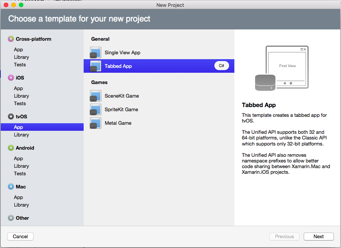The height and width of the screenshot is (248, 341).
Task: Click the Cross-platform heading
Action: point(34,39)
